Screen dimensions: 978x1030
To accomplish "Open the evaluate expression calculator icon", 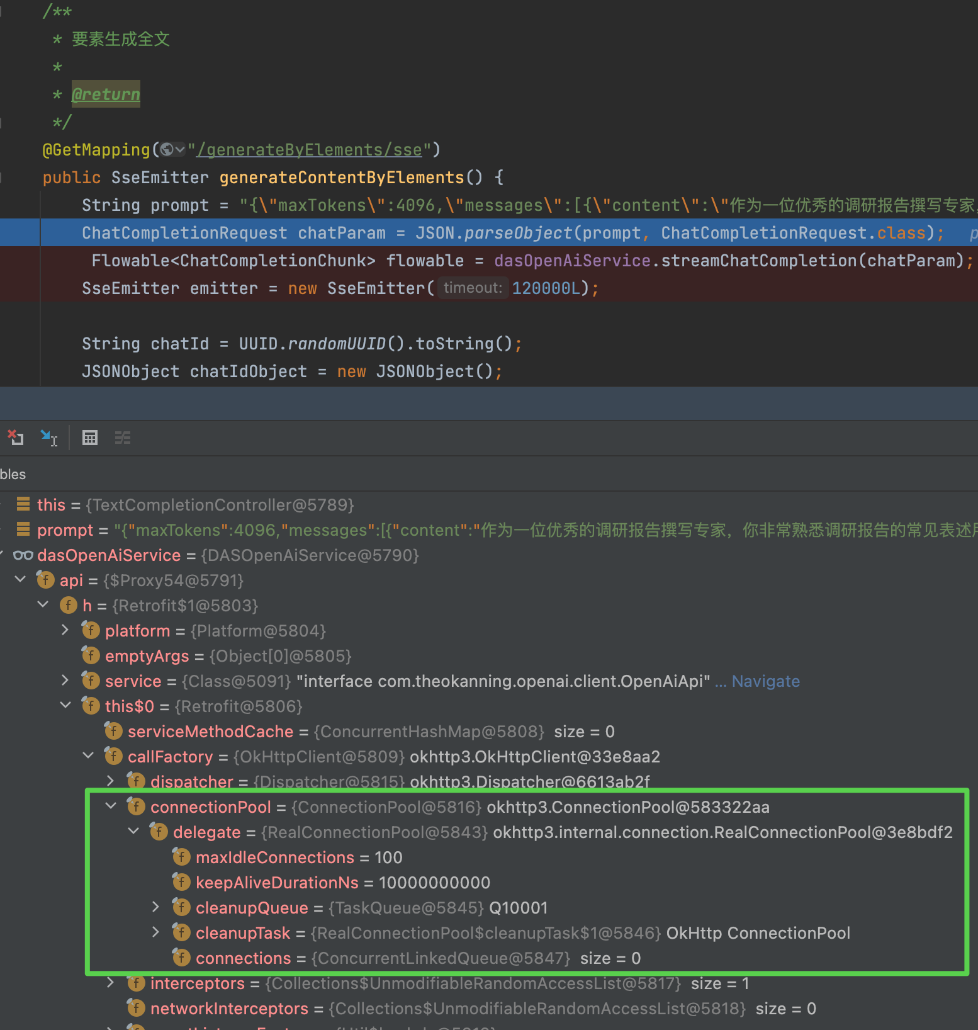I will (90, 438).
